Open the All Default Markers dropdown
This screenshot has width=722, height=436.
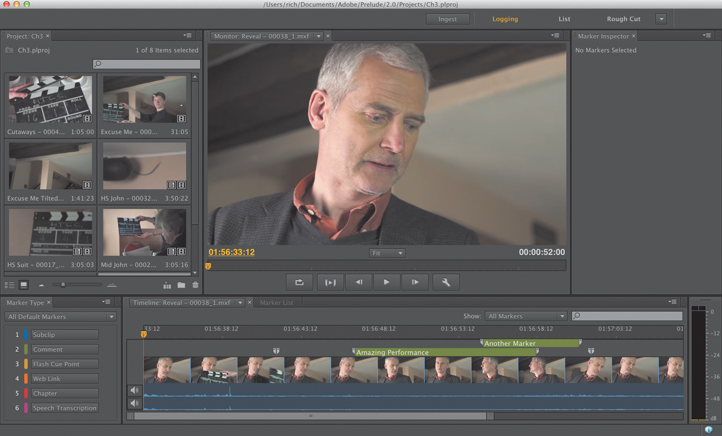[x=61, y=317]
